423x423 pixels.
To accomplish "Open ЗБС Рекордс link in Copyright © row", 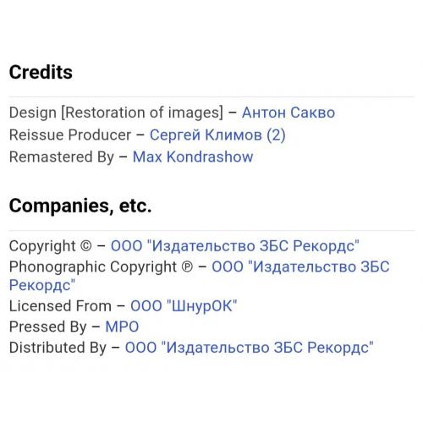I will click(x=235, y=246).
